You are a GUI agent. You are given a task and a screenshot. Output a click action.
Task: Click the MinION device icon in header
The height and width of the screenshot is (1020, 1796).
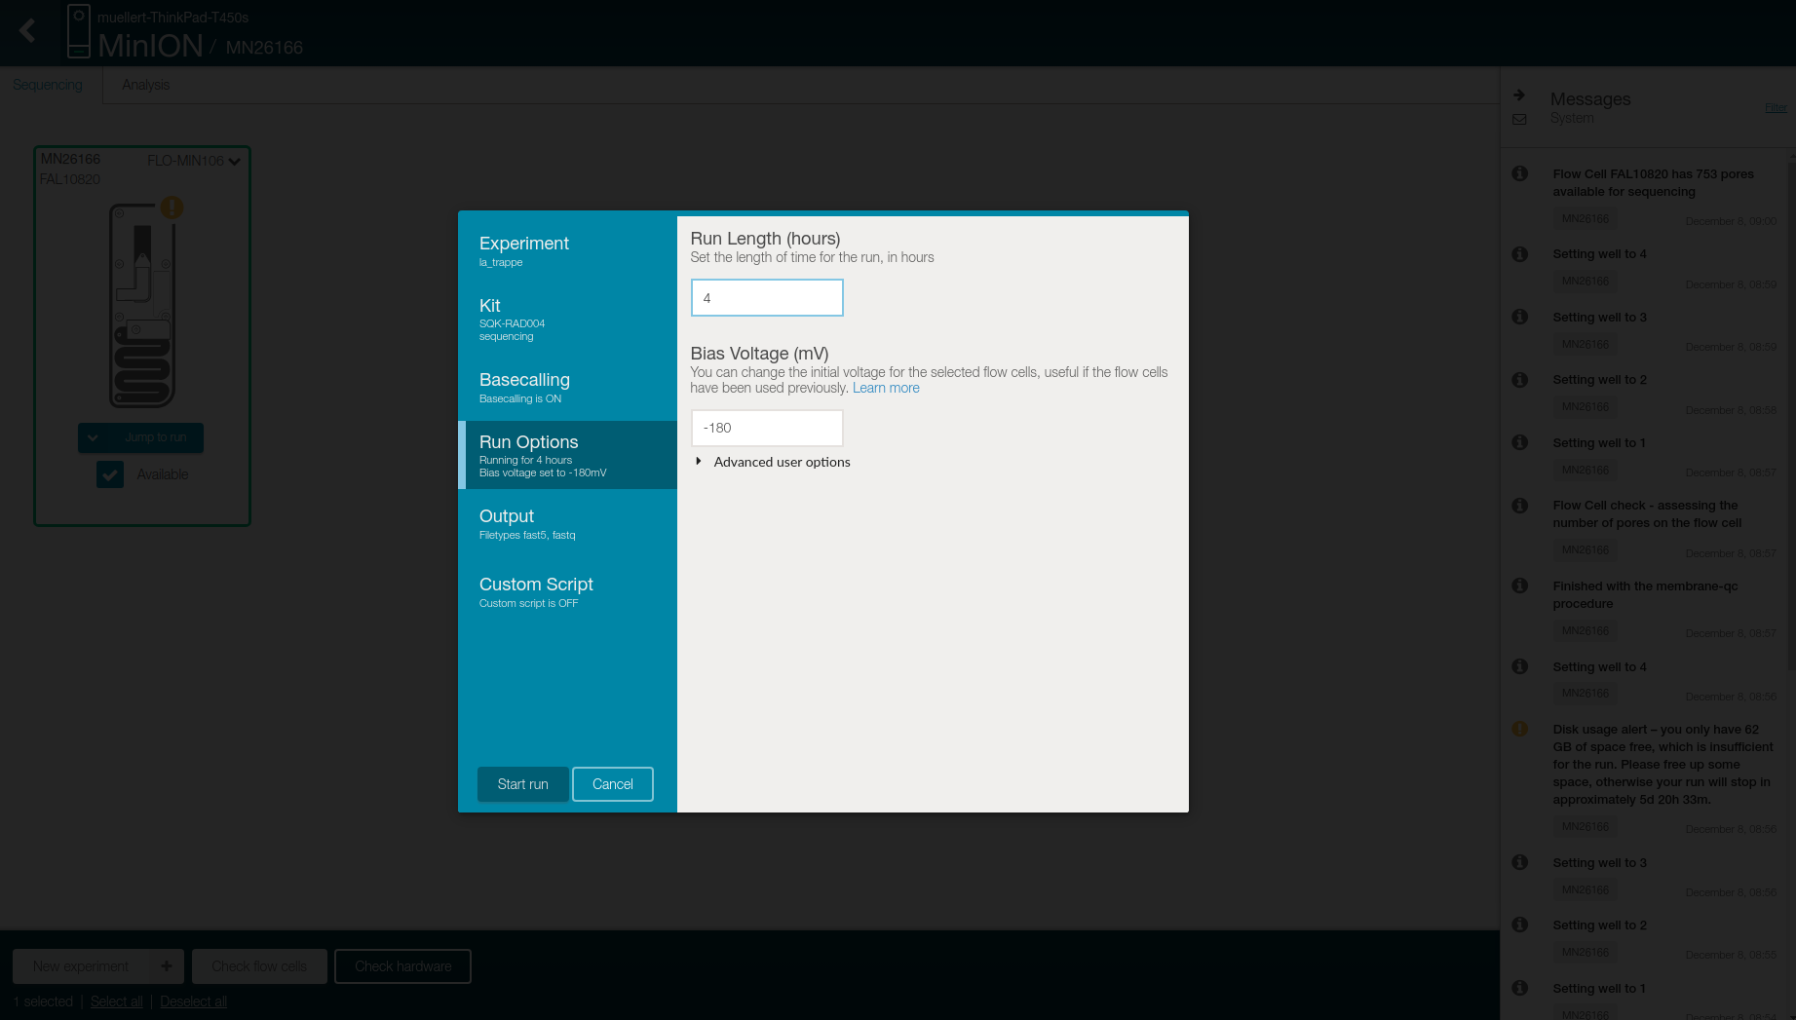[x=79, y=31]
